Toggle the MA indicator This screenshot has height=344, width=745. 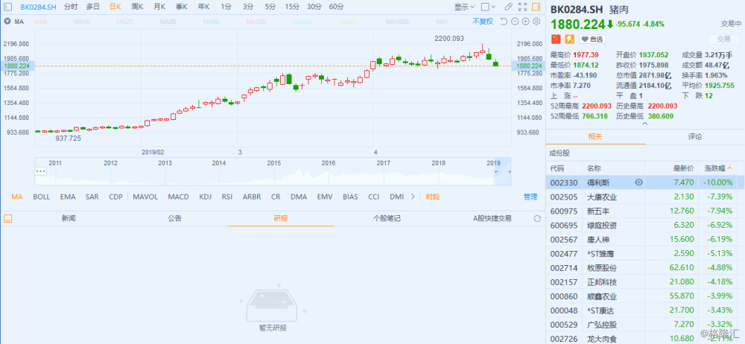point(17,197)
